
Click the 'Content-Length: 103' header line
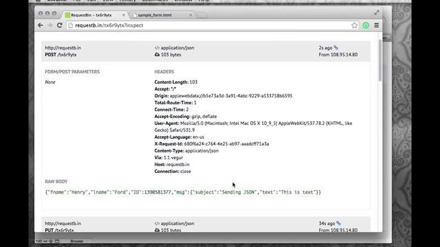[x=176, y=82]
